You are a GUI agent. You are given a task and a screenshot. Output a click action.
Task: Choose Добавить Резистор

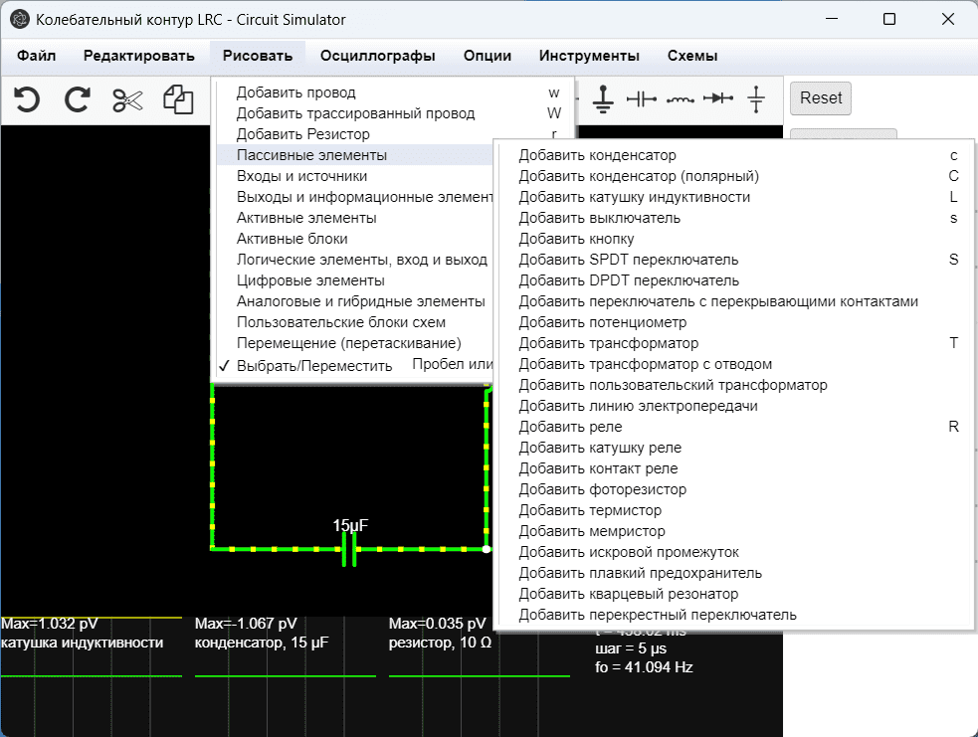pos(393,134)
